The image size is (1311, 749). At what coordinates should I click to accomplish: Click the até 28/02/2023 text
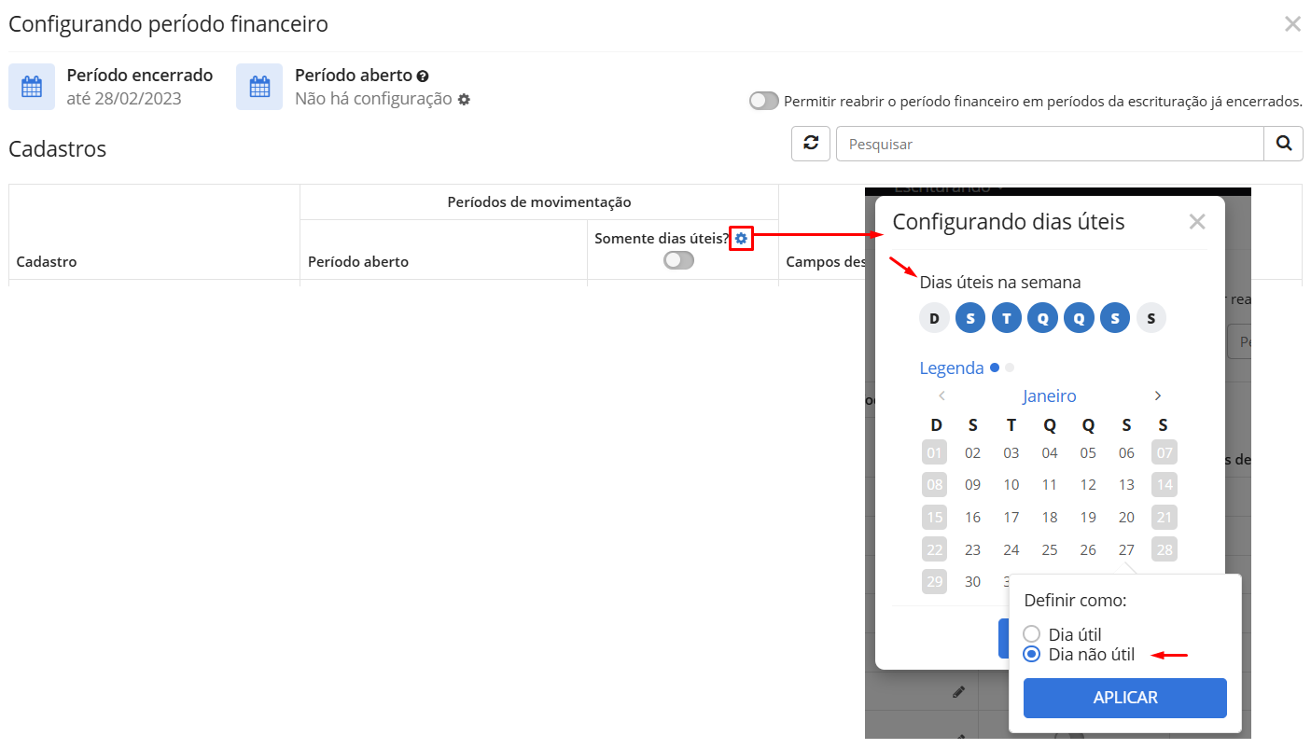(124, 98)
